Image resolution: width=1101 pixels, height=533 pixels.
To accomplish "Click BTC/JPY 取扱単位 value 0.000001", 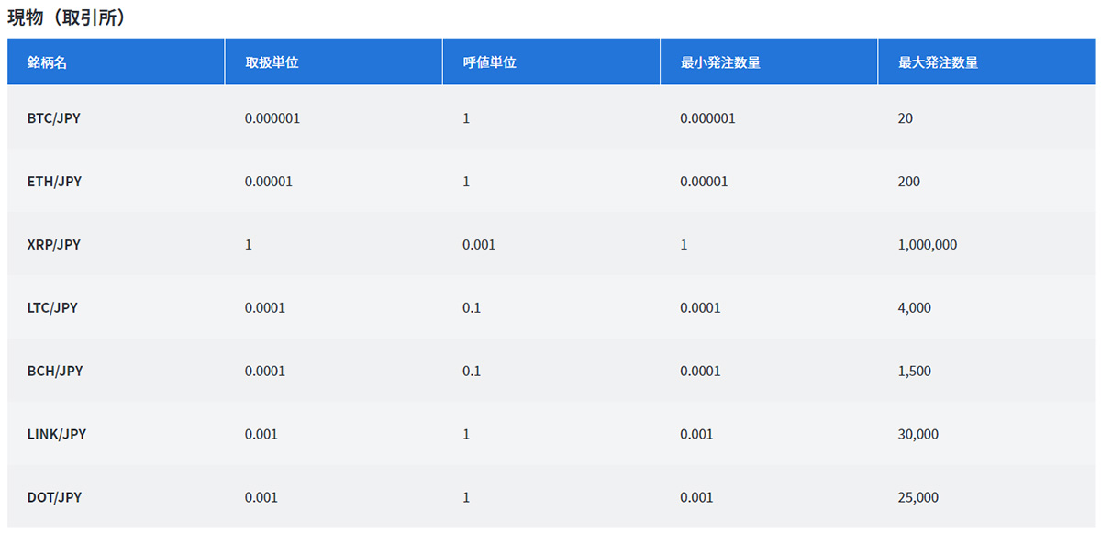I will [x=272, y=118].
